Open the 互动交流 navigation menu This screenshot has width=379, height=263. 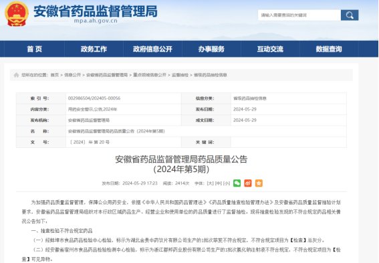point(270,49)
